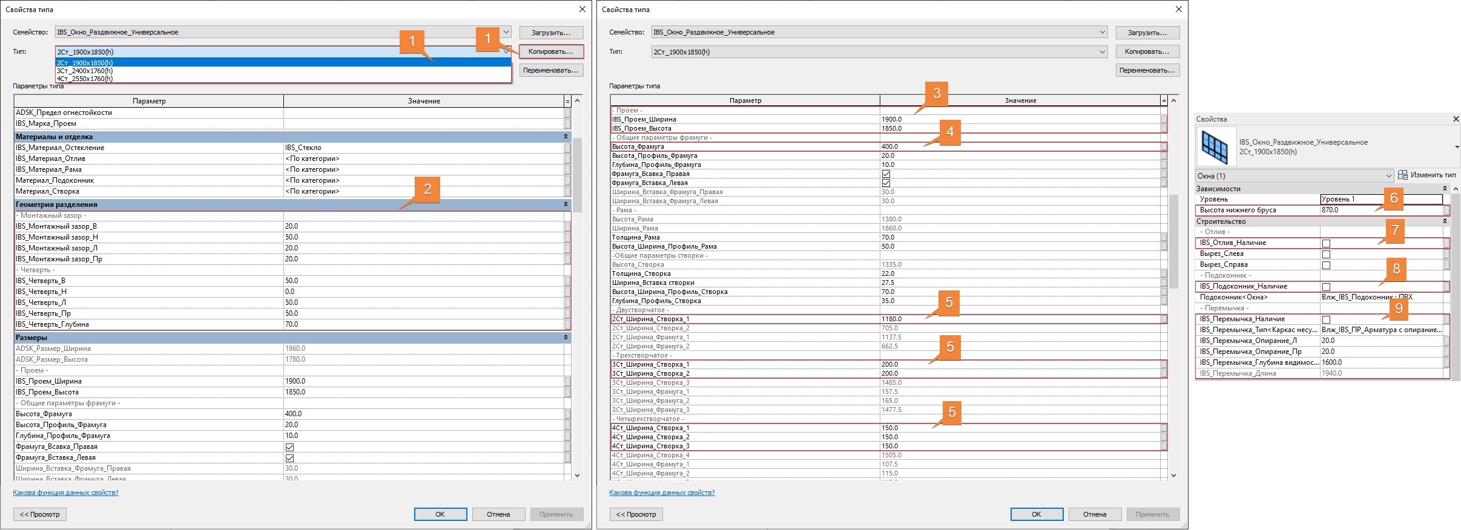Viewport: 1461px width, 530px height.
Task: Click OK in the right Свойства типа dialog
Action: click(x=1037, y=514)
